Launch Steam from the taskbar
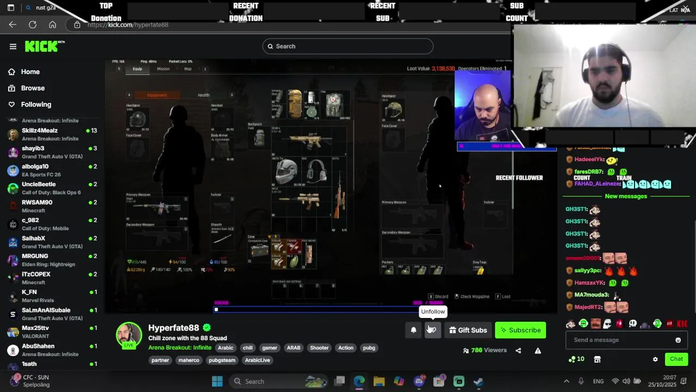696x392 pixels. point(478,381)
